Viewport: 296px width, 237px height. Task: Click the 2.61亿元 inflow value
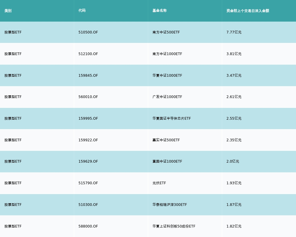(x=234, y=97)
